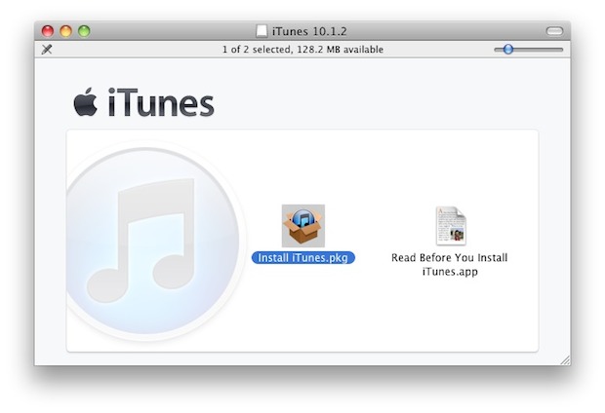
Task: Toggle the toolbar with the pill-shaped button
Action: tap(554, 31)
